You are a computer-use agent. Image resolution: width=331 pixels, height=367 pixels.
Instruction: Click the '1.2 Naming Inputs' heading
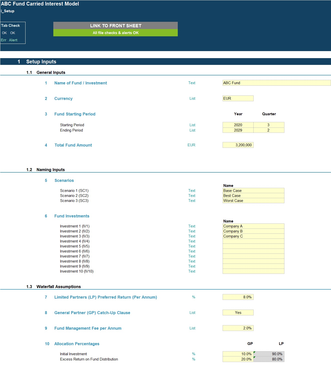[x=46, y=170]
